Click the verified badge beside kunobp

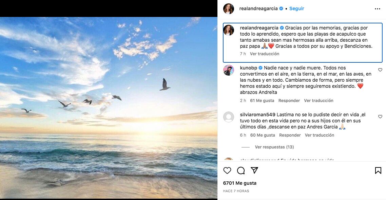261,67
